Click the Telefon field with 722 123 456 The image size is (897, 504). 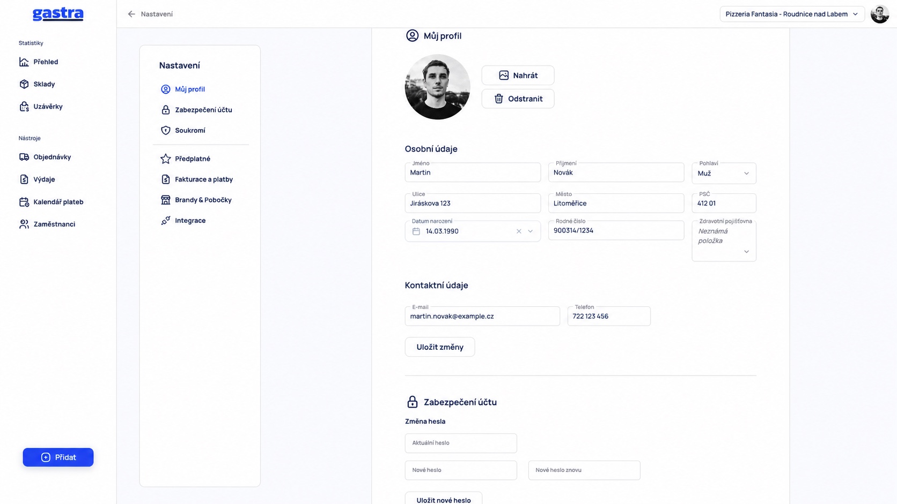click(609, 316)
